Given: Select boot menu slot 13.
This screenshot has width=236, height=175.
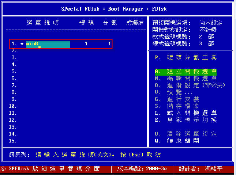Looking at the screenshot, I should coord(13,127).
